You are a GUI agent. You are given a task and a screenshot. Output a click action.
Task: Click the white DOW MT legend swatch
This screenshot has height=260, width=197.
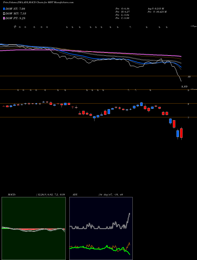click(4, 13)
